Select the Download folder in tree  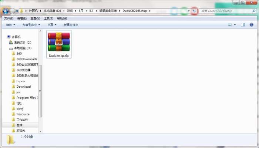click(x=24, y=87)
